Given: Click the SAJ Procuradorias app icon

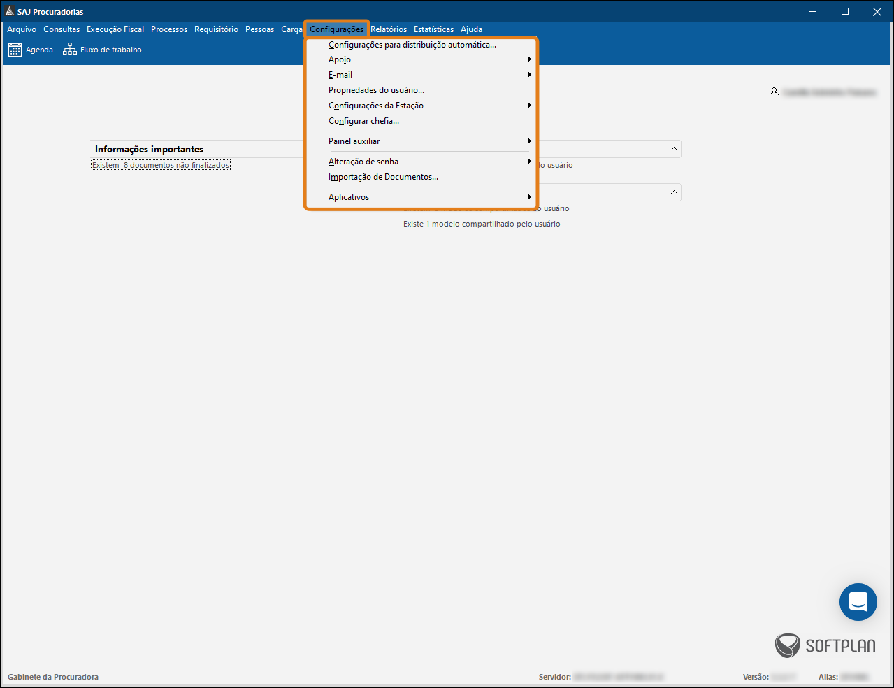Looking at the screenshot, I should click(x=10, y=12).
